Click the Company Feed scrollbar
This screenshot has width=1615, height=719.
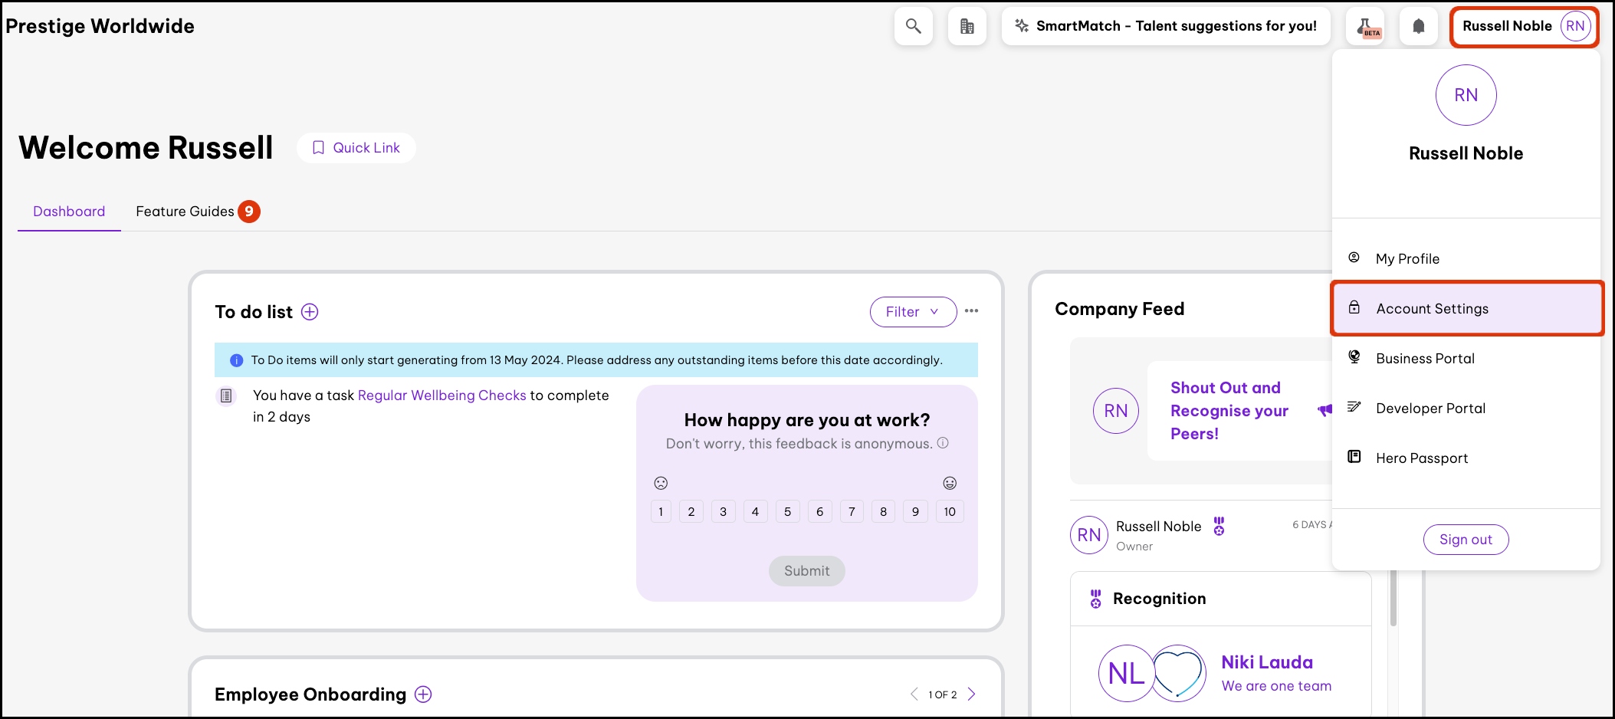[x=1393, y=598]
